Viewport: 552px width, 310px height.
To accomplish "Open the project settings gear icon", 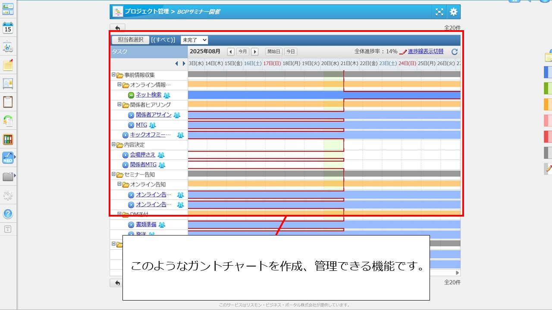I will pyautogui.click(x=453, y=12).
